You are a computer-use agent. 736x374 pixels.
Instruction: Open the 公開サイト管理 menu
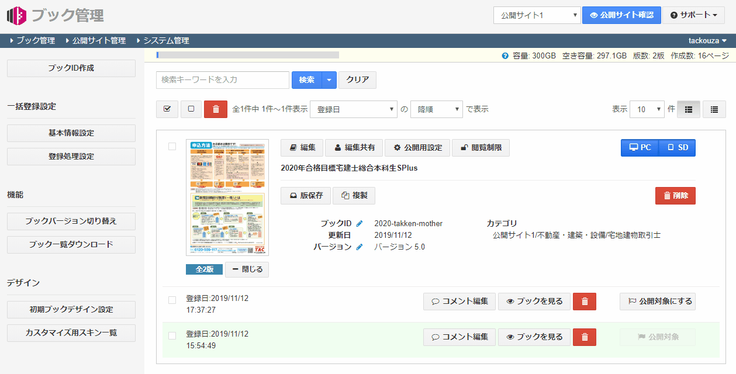click(98, 41)
